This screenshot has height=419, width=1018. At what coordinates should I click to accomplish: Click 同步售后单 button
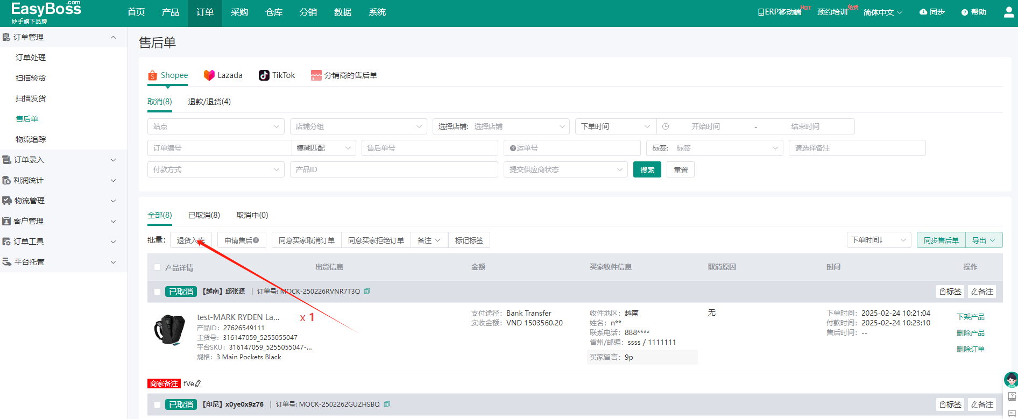pyautogui.click(x=941, y=240)
